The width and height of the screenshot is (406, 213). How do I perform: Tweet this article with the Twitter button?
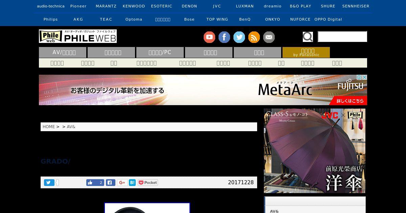coord(49,183)
